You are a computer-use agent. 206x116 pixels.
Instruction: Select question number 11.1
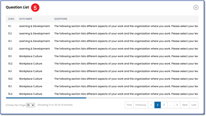pyautogui.click(x=10, y=26)
